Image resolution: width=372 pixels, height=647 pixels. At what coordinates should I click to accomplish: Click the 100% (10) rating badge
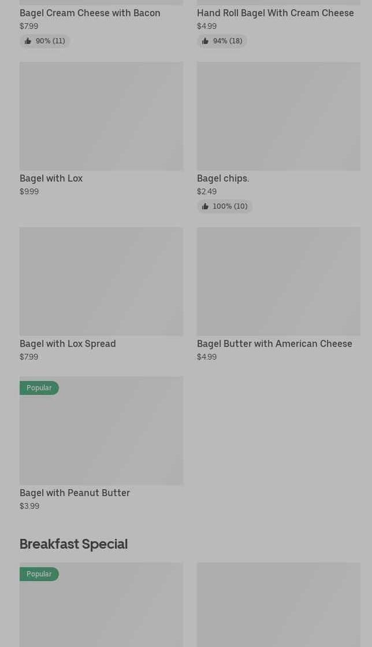[x=229, y=206]
